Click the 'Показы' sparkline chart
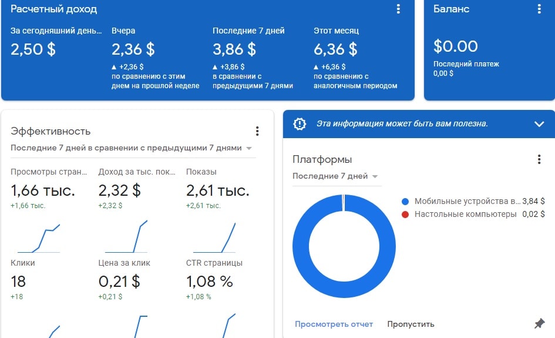Screen dimensions: 555x338 pos(214,237)
